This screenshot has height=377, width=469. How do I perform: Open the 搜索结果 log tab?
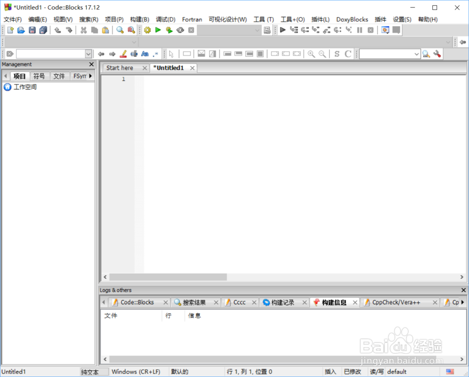point(194,302)
